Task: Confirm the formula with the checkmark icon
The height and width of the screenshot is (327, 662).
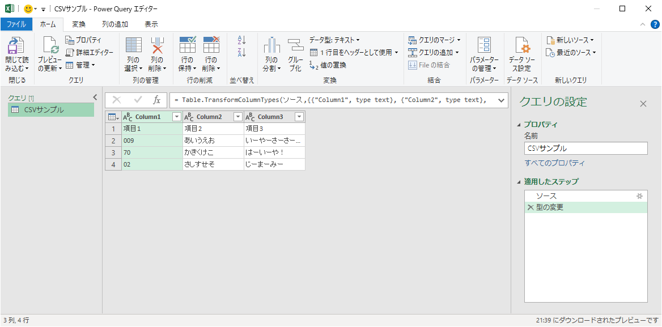Action: 138,100
